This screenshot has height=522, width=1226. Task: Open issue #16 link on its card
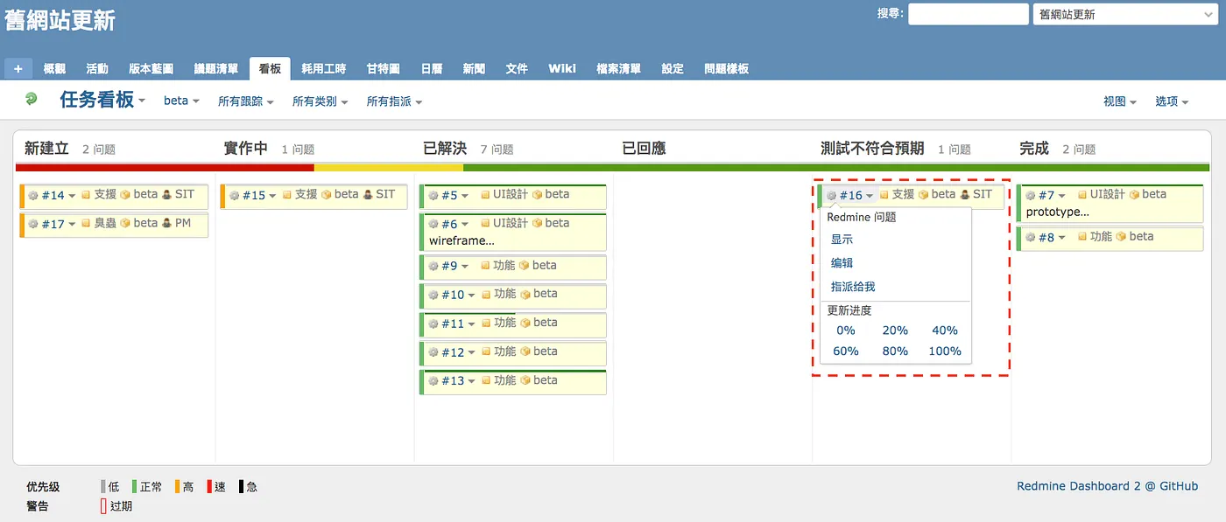[850, 196]
